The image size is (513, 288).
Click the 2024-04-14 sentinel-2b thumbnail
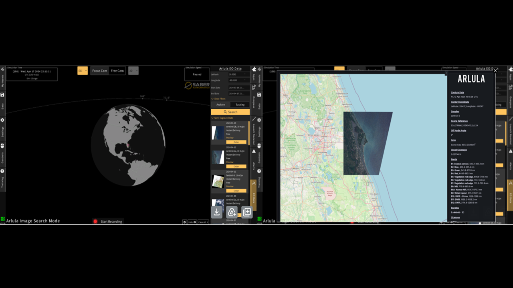pyautogui.click(x=218, y=133)
